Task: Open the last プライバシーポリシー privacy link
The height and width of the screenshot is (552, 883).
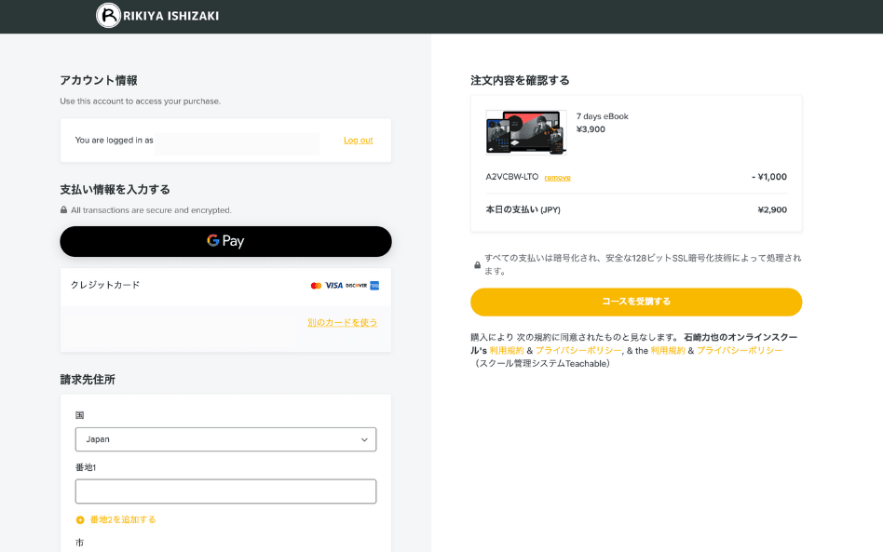Action: [x=739, y=351]
